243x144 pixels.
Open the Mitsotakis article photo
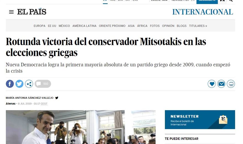[x=81, y=127]
